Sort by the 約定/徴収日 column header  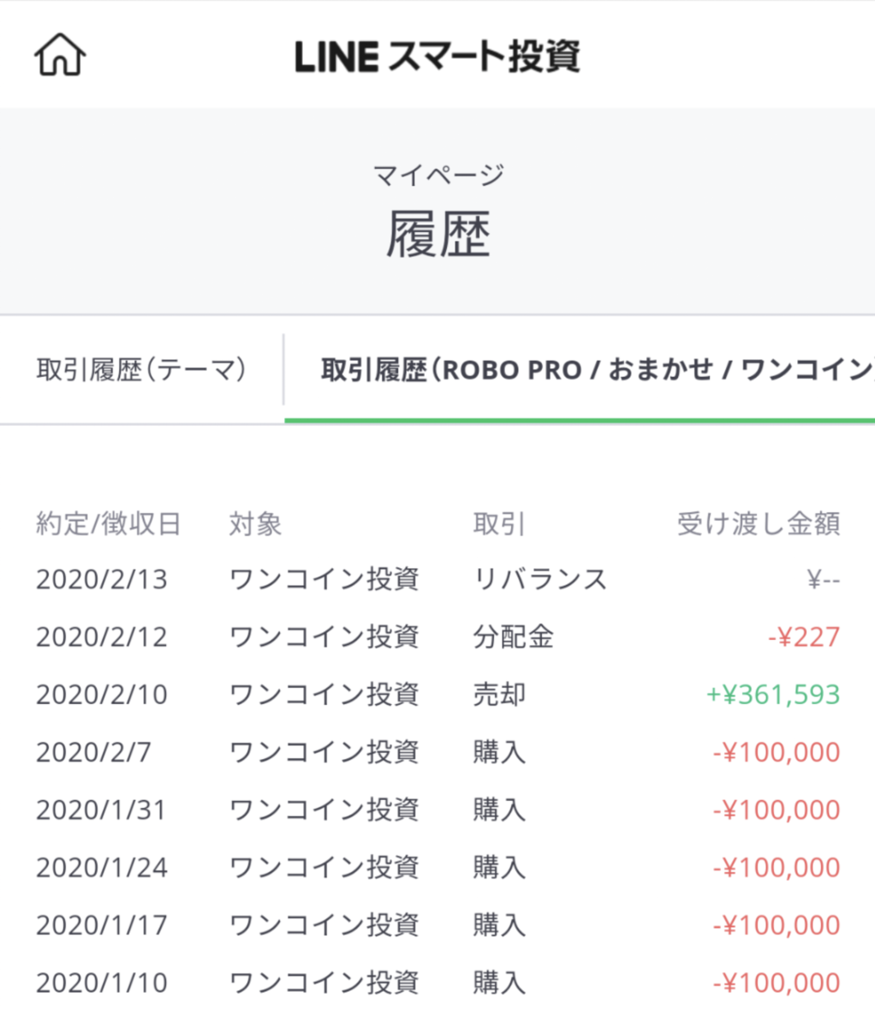(103, 524)
